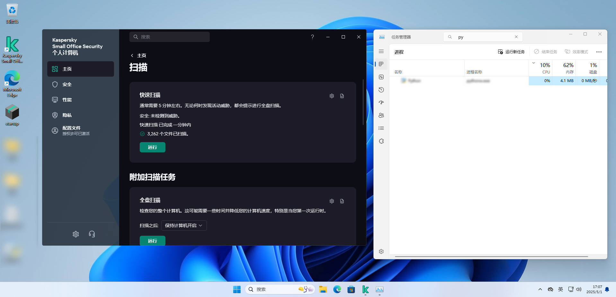Sort by 内存 column header
Viewport: 616px width, 297px height.
coord(564,68)
